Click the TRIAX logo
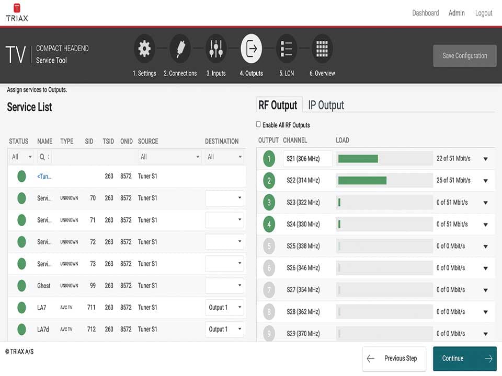Screen dimensions: 502x376 point(17,13)
